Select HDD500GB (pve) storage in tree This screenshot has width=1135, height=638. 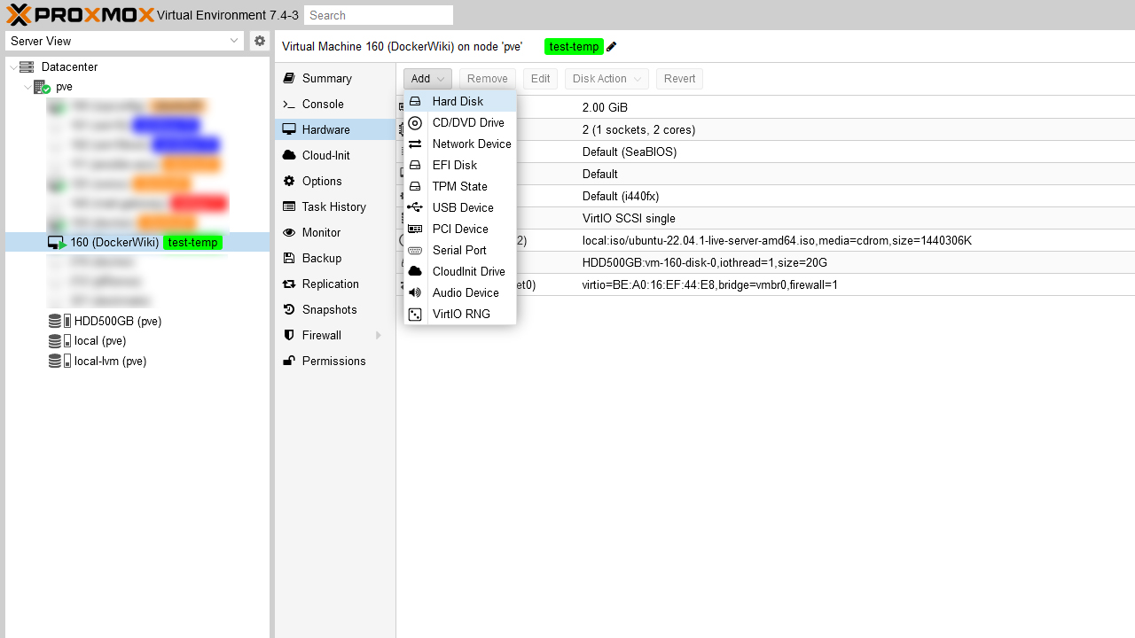click(x=117, y=321)
